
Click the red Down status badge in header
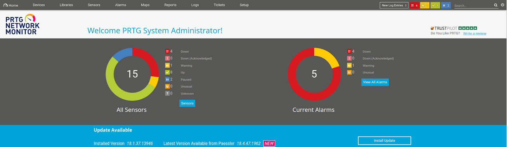tap(414, 5)
